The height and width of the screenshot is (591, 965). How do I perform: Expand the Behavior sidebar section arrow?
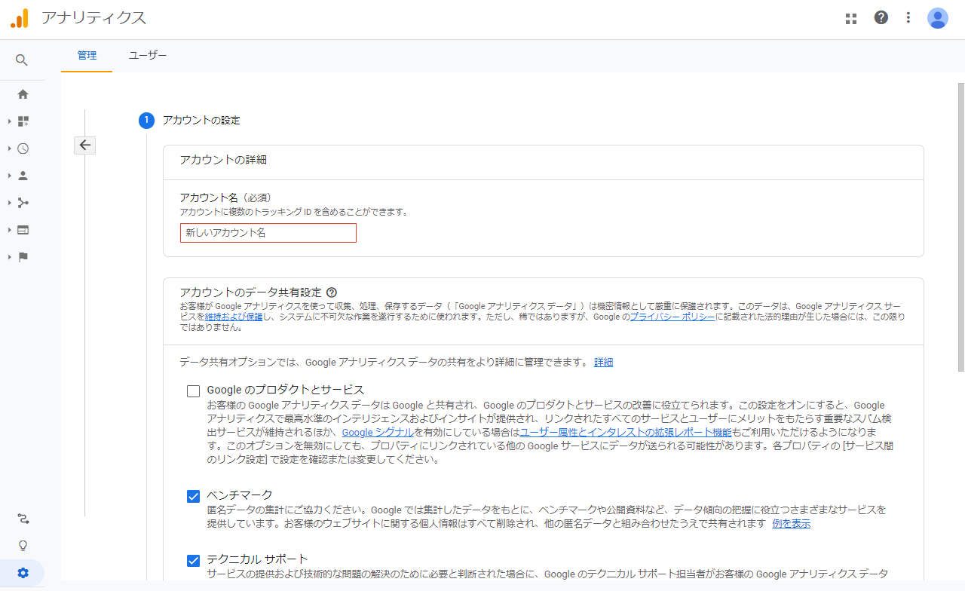pyautogui.click(x=9, y=230)
